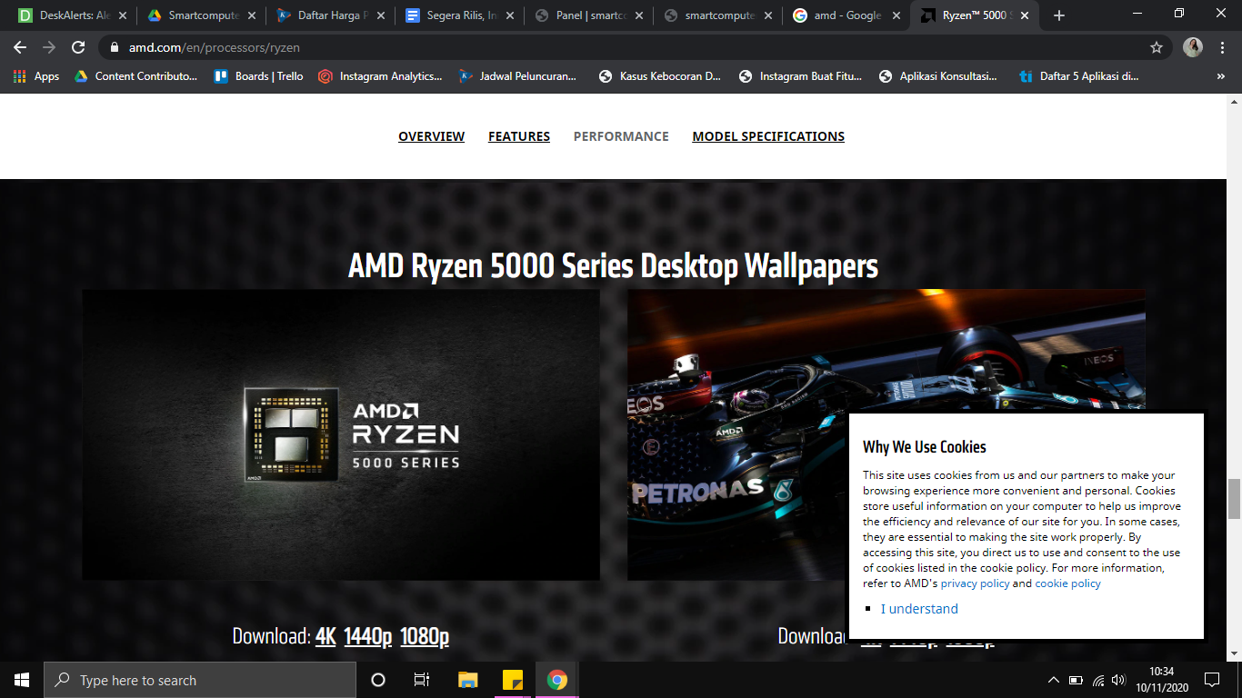
Task: Download the Ryzen wallpaper in 4K
Action: pyautogui.click(x=326, y=636)
